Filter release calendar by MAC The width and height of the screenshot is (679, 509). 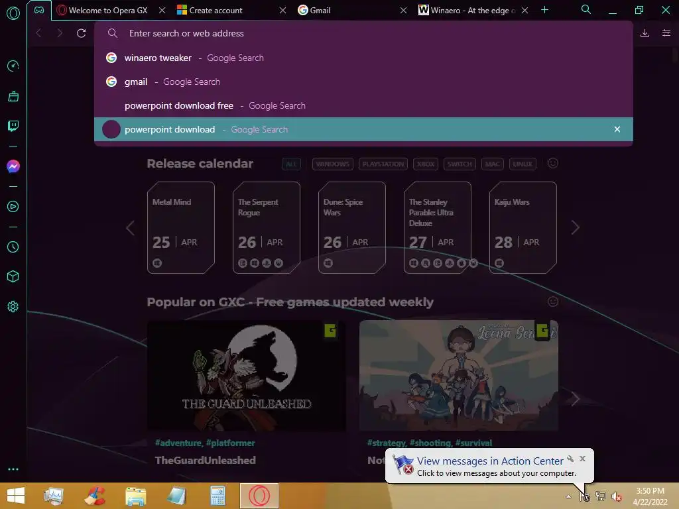pos(493,164)
